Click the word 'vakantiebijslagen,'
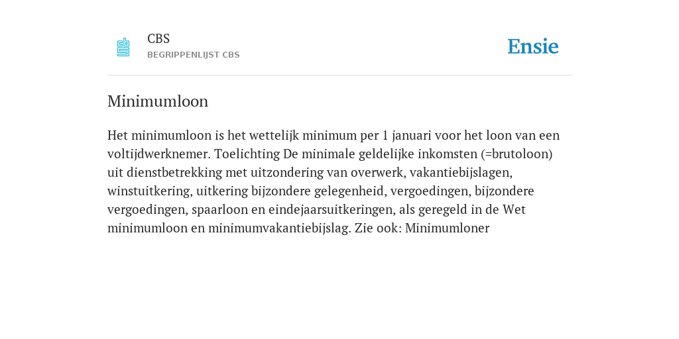Screen dimensions: 679x339 click(461, 173)
